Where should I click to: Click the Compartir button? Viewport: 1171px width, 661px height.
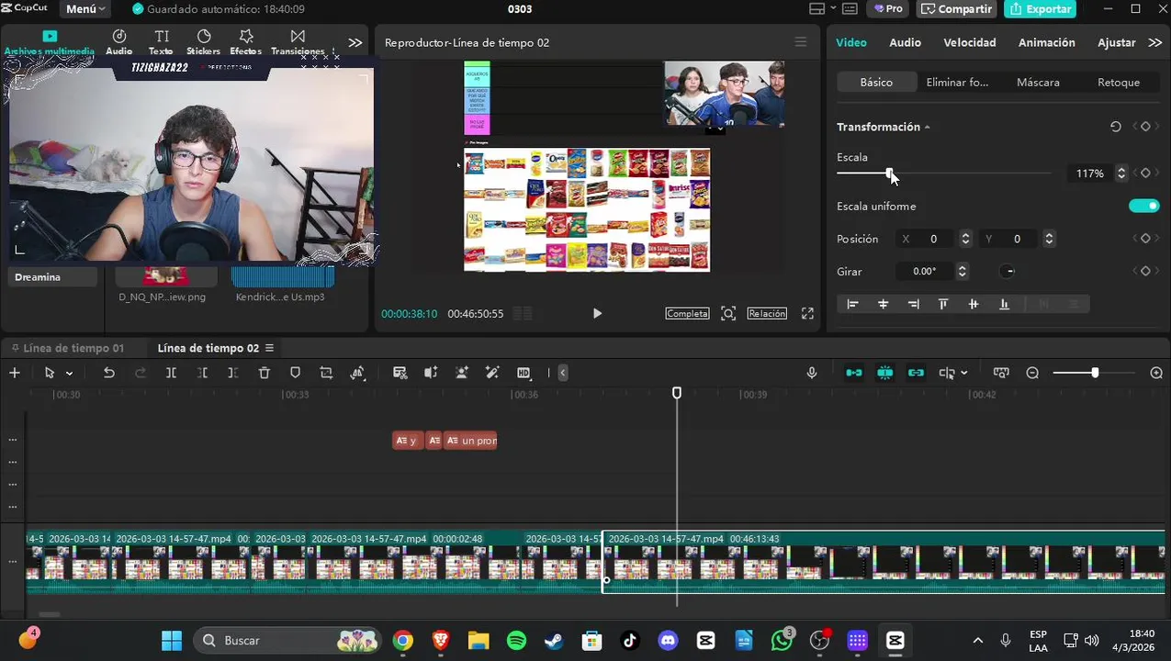coord(957,9)
